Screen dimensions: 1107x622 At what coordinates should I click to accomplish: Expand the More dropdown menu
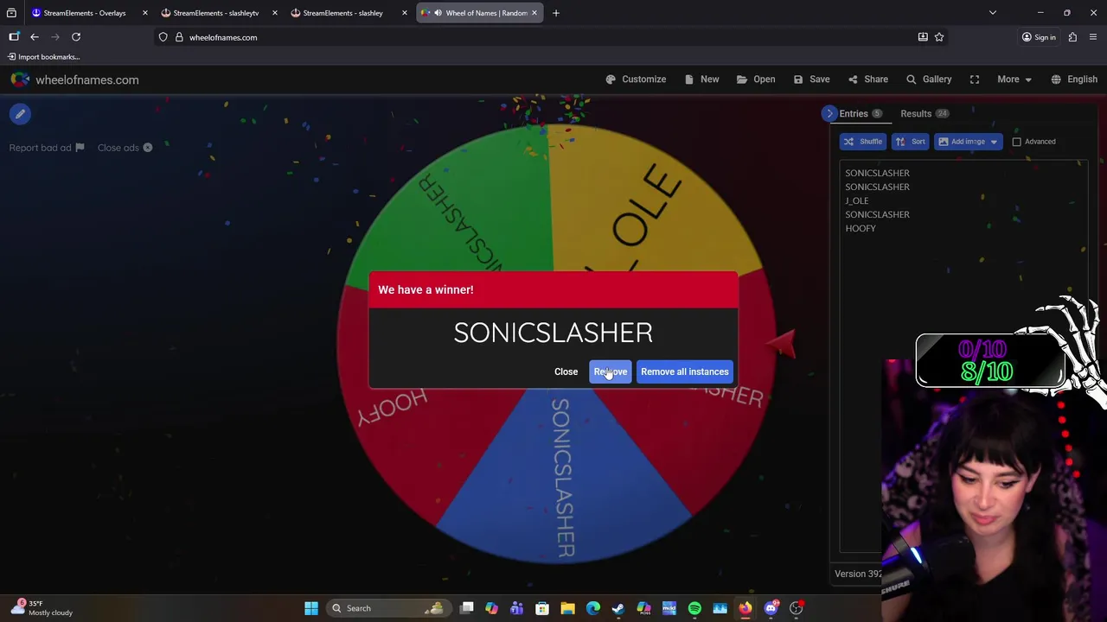(x=1014, y=79)
